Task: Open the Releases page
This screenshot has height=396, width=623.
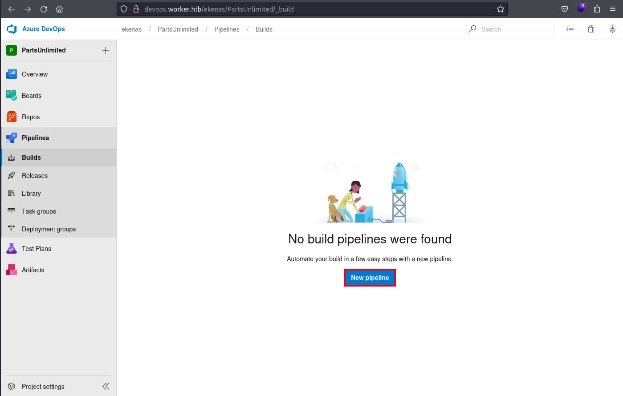Action: coord(59,176)
